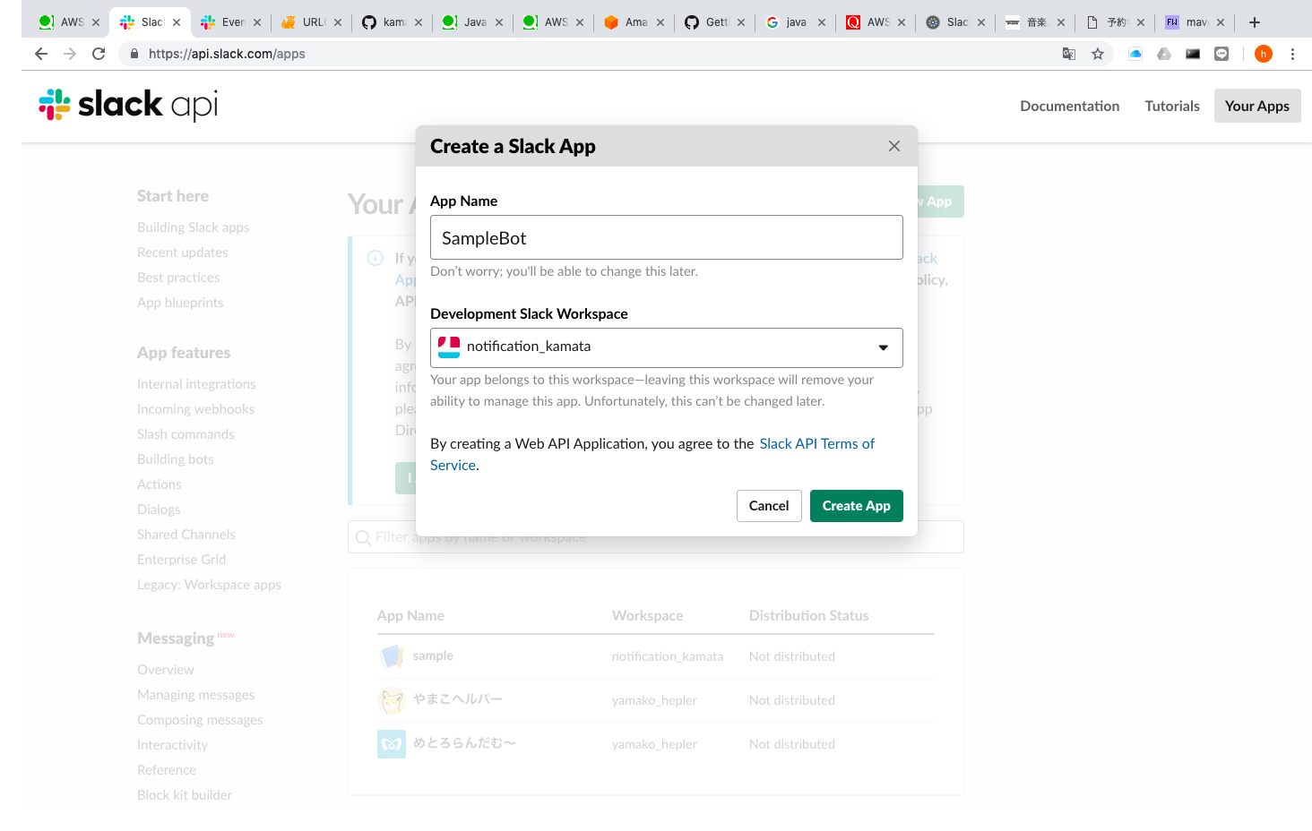The height and width of the screenshot is (831, 1312).
Task: Open Shared Channels in sidebar
Action: tap(186, 535)
